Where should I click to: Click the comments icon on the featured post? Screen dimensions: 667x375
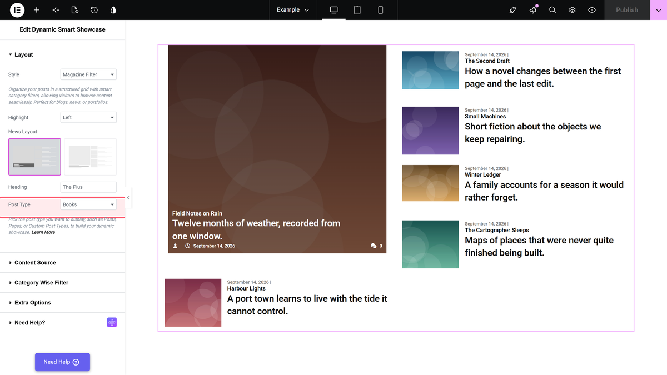pyautogui.click(x=374, y=246)
